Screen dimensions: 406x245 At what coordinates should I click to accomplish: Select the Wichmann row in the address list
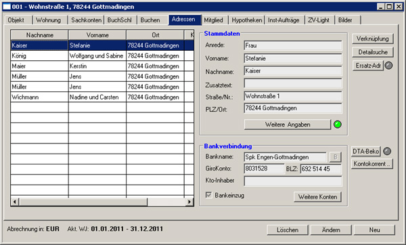(102, 97)
